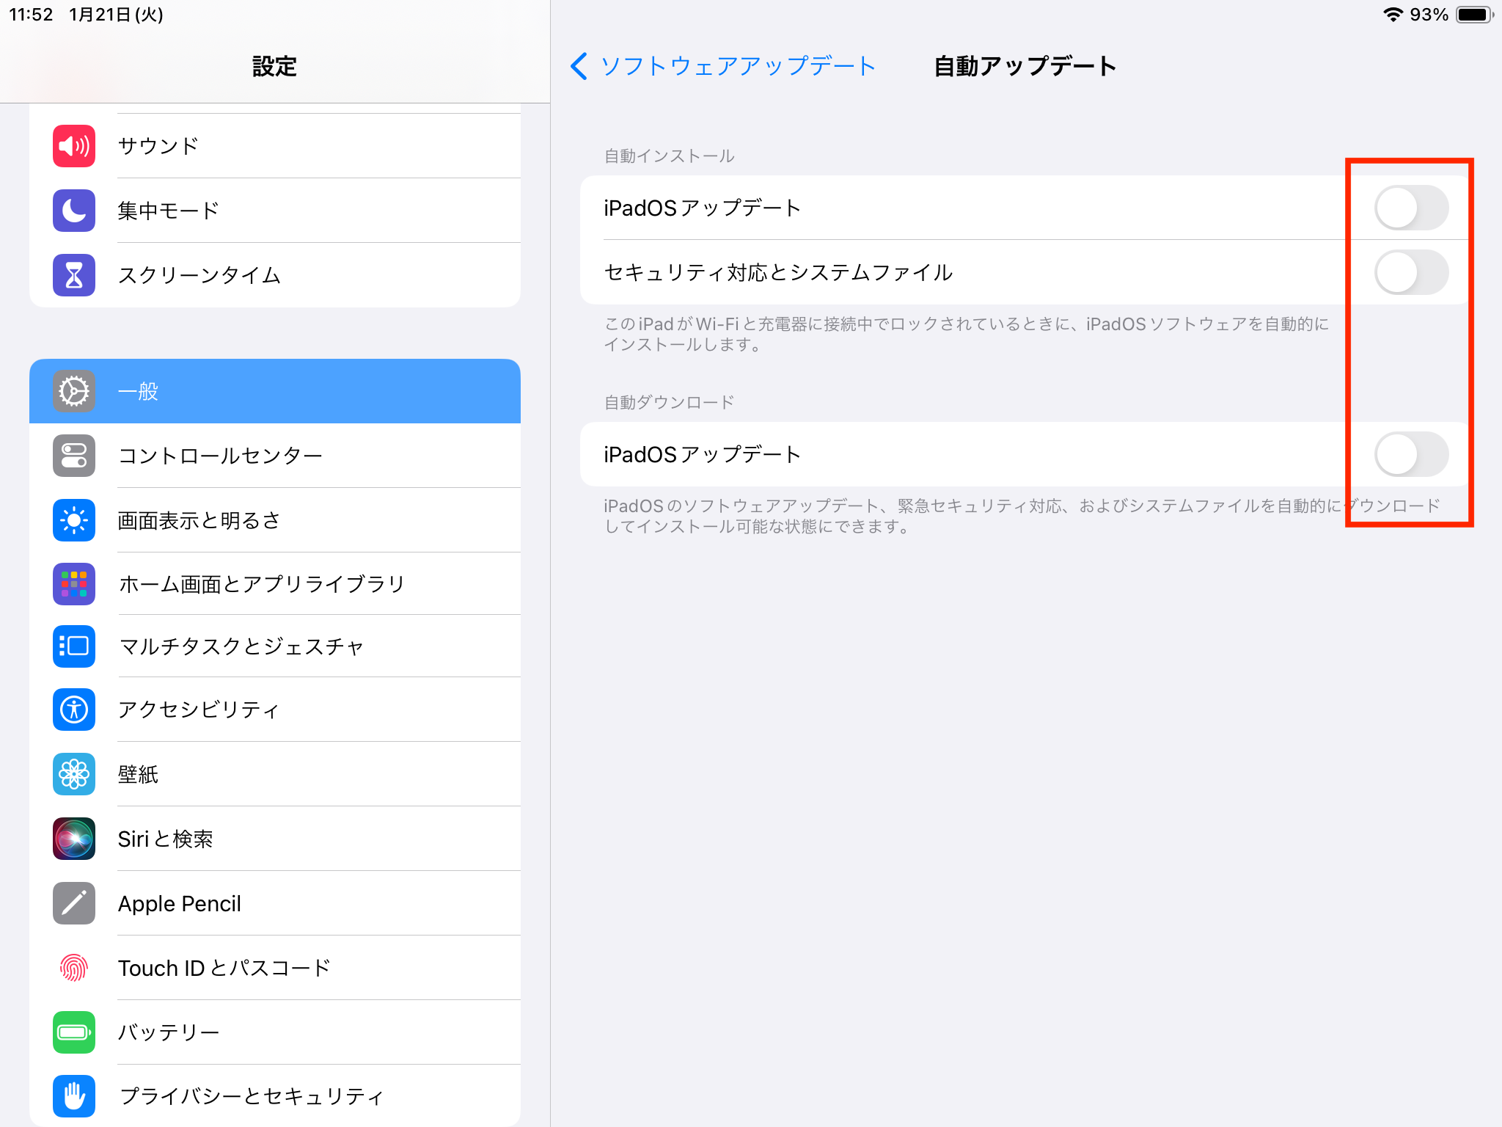The image size is (1502, 1127).
Task: Tap the Battery (バッテリー) green icon
Action: pos(74,1032)
